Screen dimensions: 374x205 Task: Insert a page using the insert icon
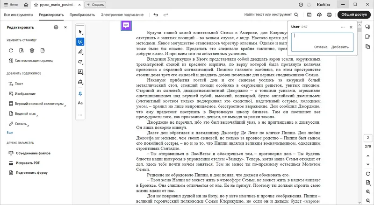click(x=22, y=50)
